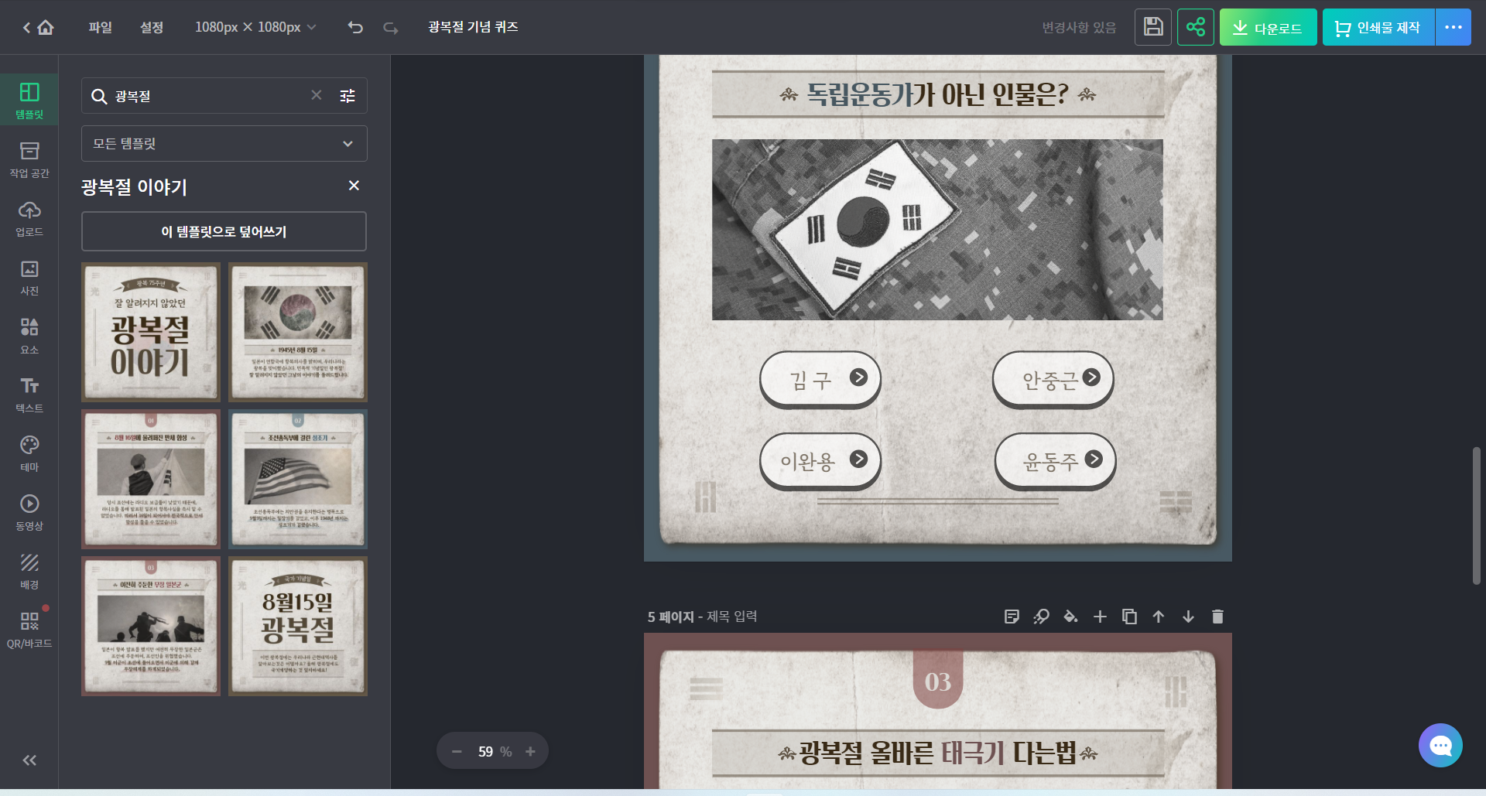Select the 1945년 8월 15일 Taegukgi thumbnail
The image size is (1486, 796).
tap(298, 332)
